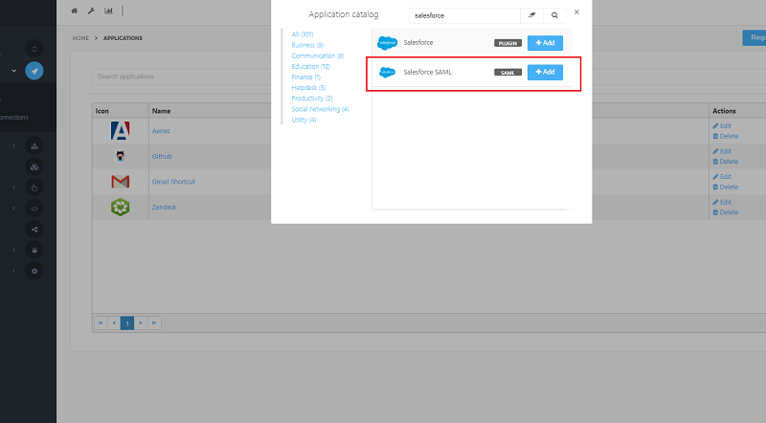Filter catalog by Communication (8)
The image size is (766, 423).
[x=318, y=56]
